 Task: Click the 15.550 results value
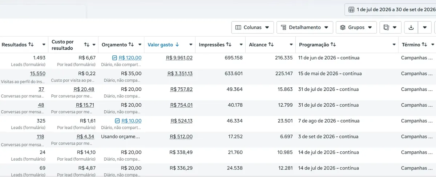click(38, 73)
